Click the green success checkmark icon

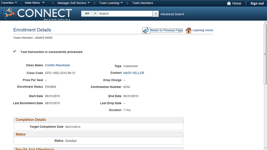(x=15, y=51)
